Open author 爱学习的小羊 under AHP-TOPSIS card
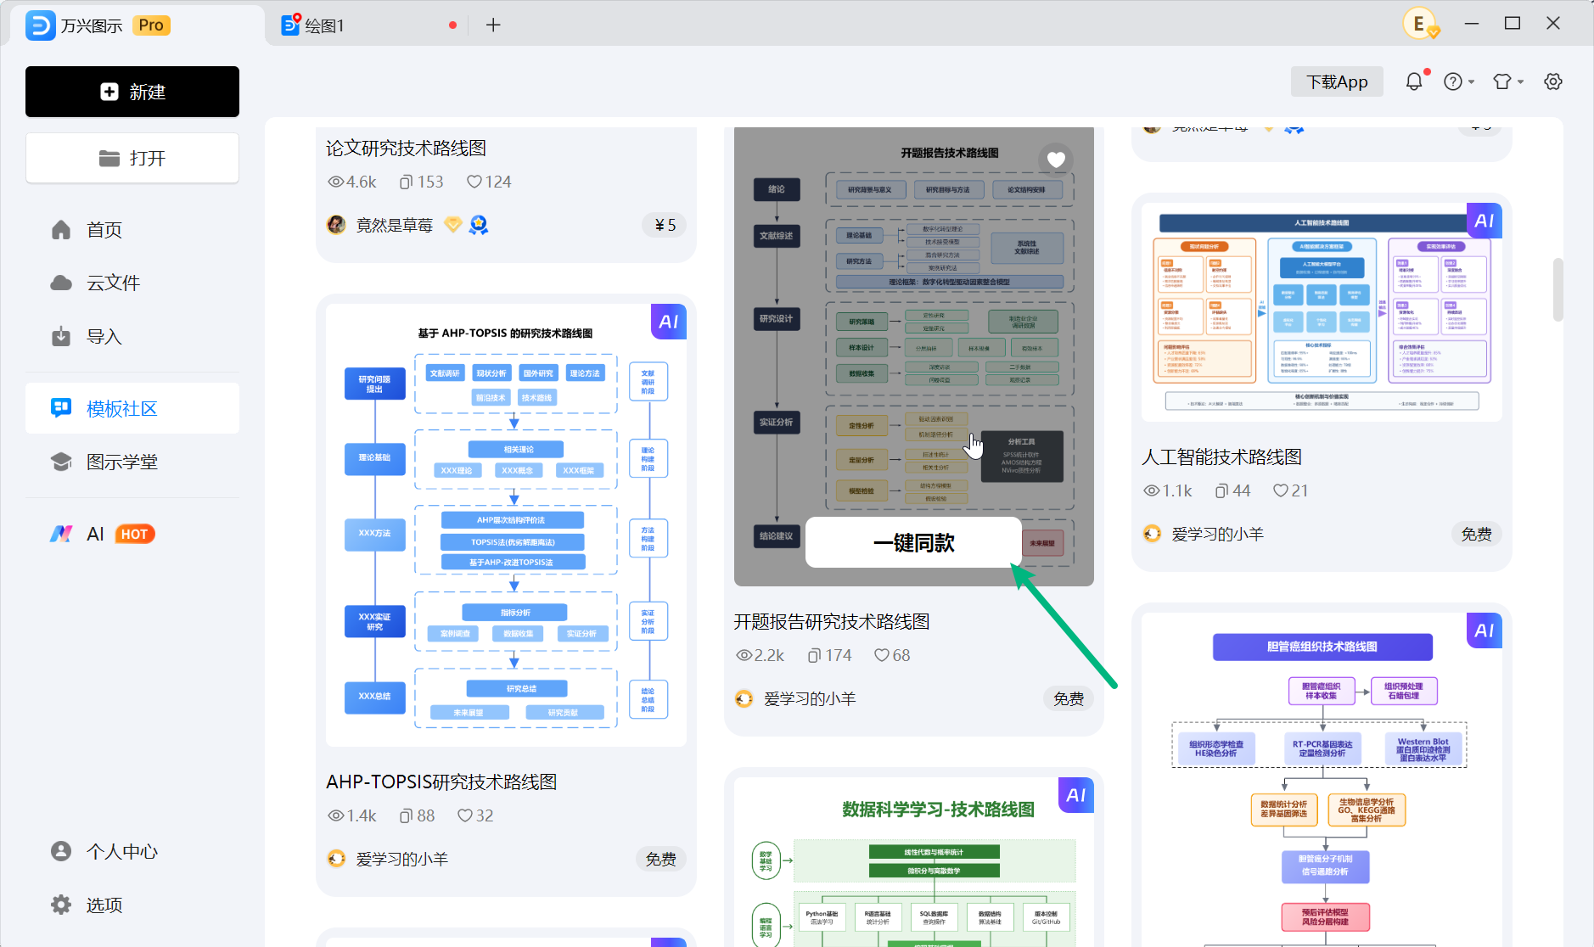Image resolution: width=1594 pixels, height=947 pixels. point(388,859)
